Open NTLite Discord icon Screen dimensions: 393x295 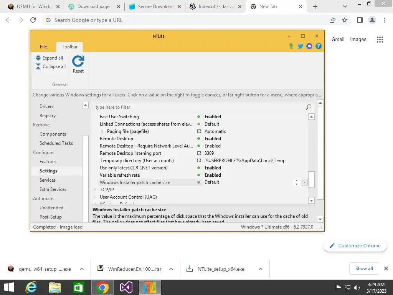pyautogui.click(x=309, y=46)
